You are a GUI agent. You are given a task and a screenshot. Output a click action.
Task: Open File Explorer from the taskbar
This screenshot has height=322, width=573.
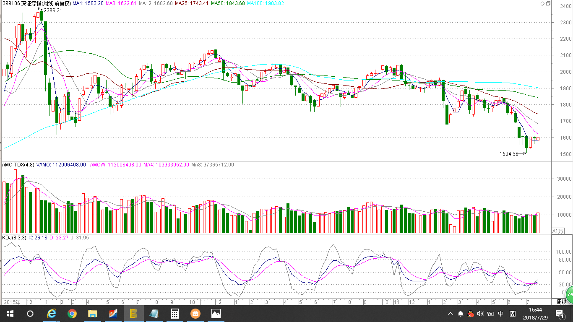click(93, 314)
